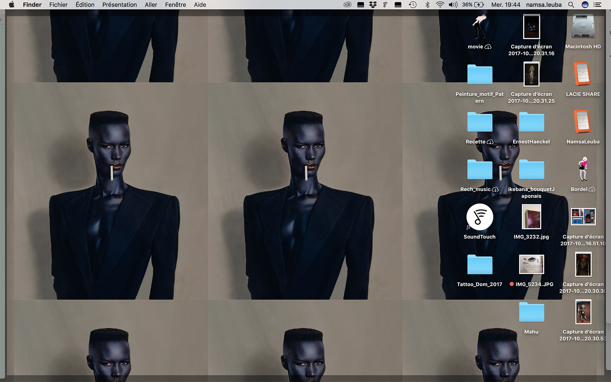
Task: Select Capture d'écran 20.31.16 thumbnail
Action: click(x=531, y=27)
